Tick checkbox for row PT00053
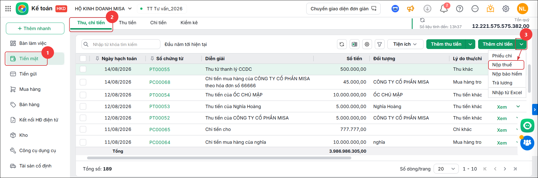This screenshot has width=538, height=178. 83,106
